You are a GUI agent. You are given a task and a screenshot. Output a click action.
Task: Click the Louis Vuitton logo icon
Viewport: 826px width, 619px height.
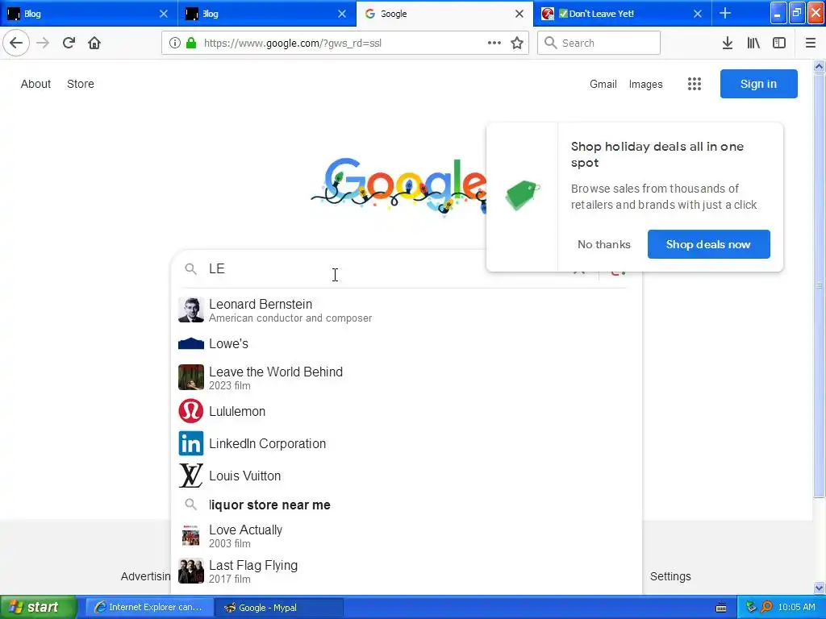point(190,476)
